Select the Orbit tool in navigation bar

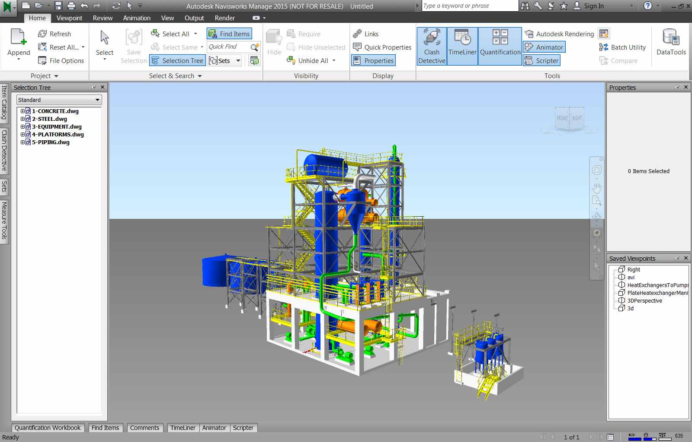[597, 217]
